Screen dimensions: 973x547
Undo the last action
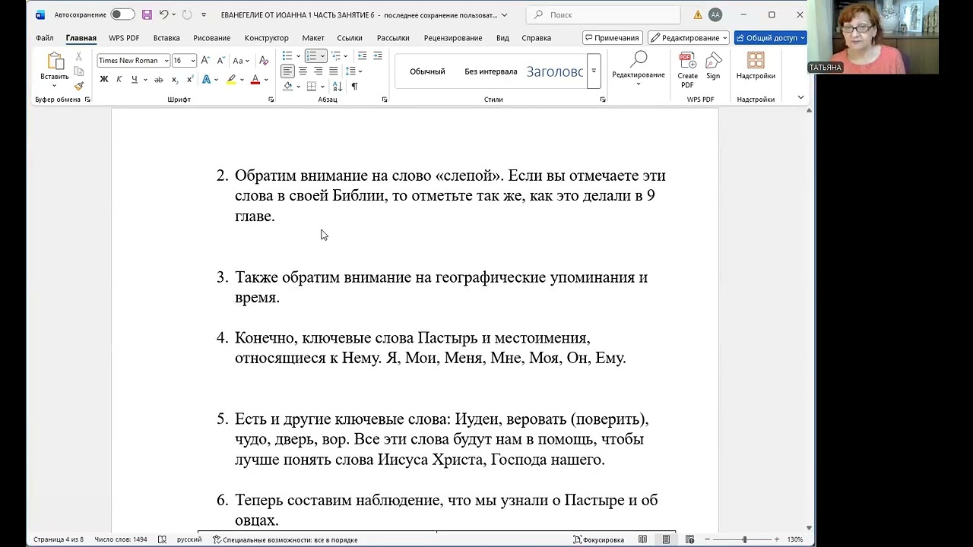[163, 14]
